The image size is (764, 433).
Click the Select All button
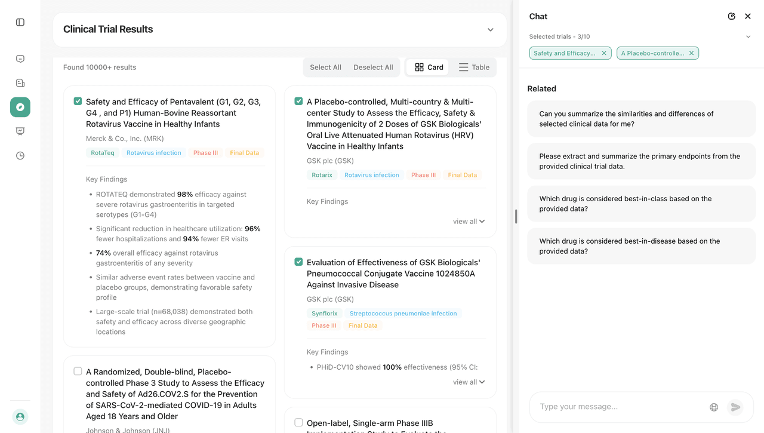325,67
